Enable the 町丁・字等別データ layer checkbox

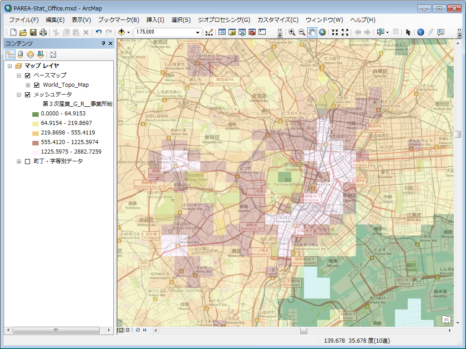tap(28, 161)
